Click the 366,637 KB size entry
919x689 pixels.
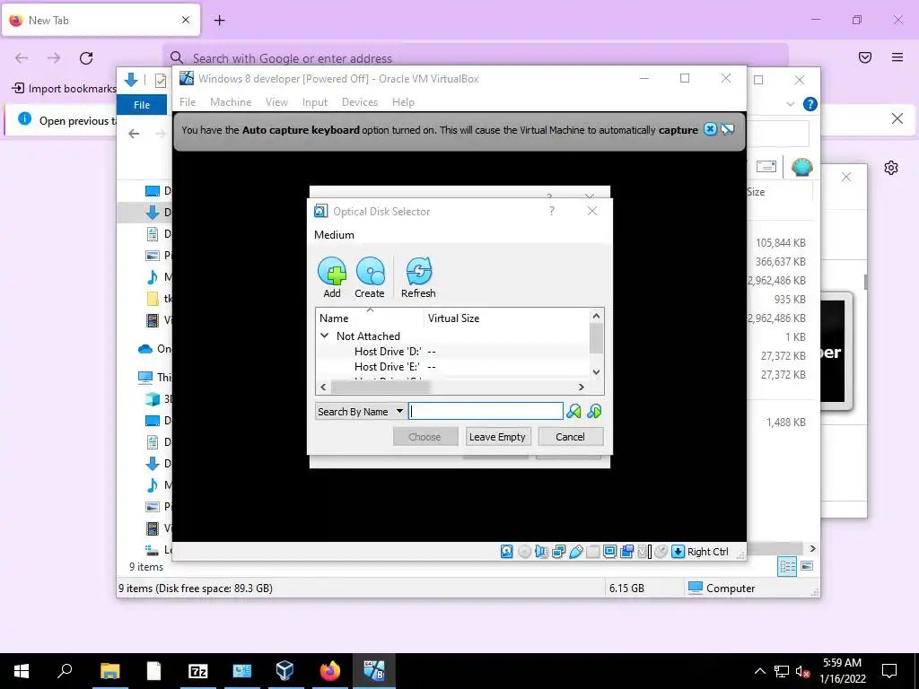780,261
